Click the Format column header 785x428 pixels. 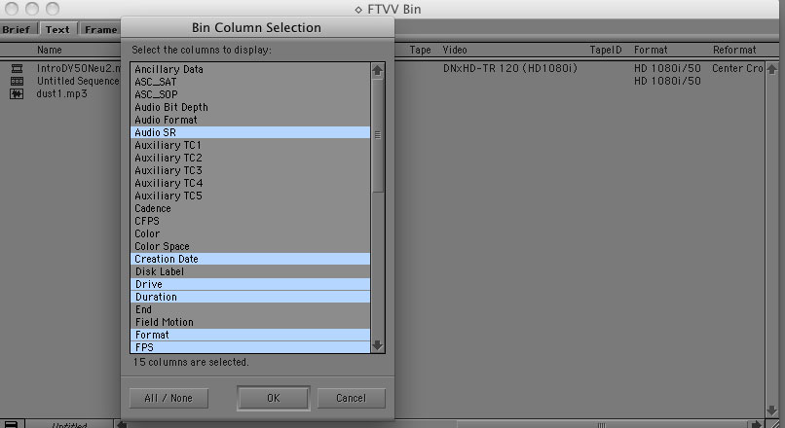(650, 49)
